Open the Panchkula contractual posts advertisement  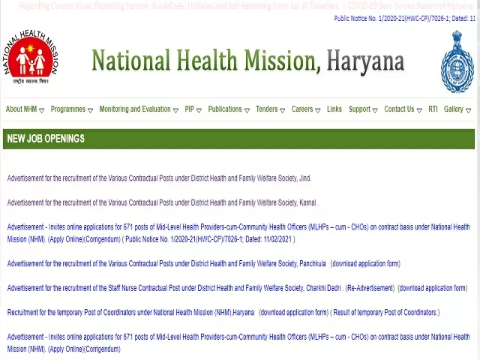click(166, 264)
